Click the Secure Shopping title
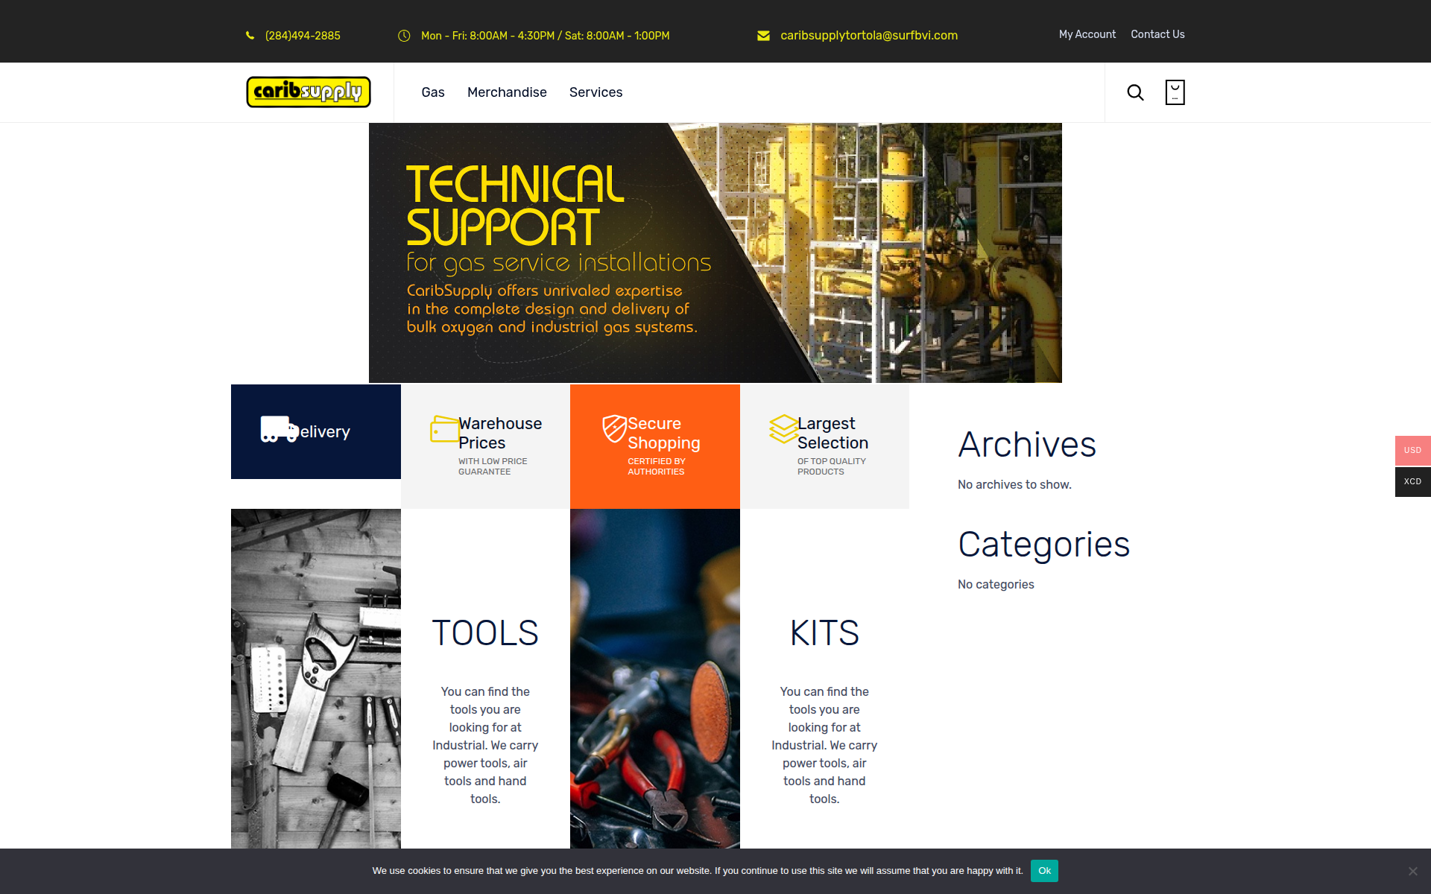Image resolution: width=1431 pixels, height=894 pixels. pyautogui.click(x=664, y=433)
